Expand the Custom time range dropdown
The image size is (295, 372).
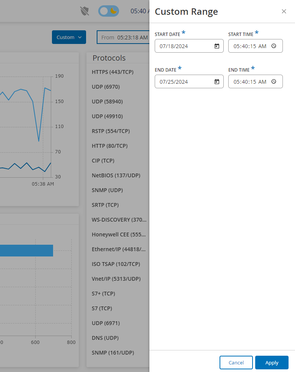(x=69, y=37)
